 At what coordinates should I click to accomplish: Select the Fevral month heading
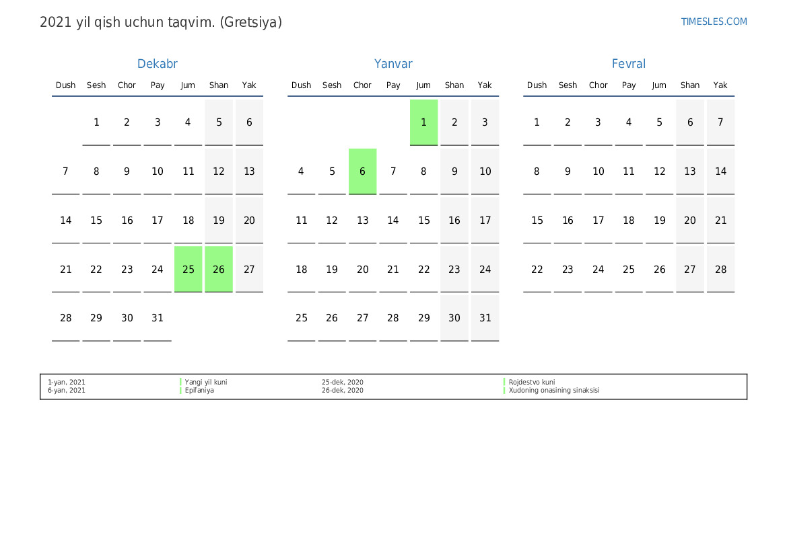[x=628, y=64]
